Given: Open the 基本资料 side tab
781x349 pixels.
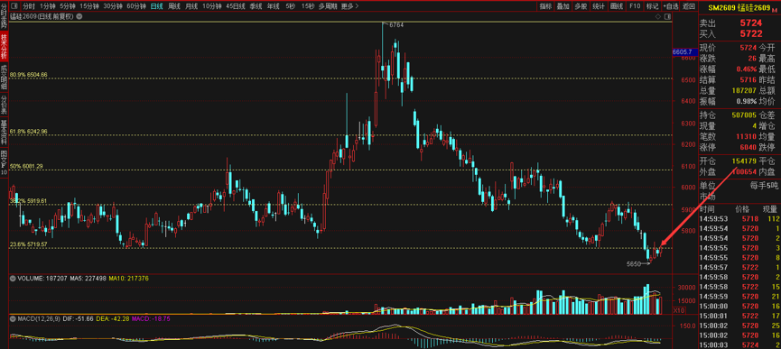Looking at the screenshot, I should pos(4,133).
